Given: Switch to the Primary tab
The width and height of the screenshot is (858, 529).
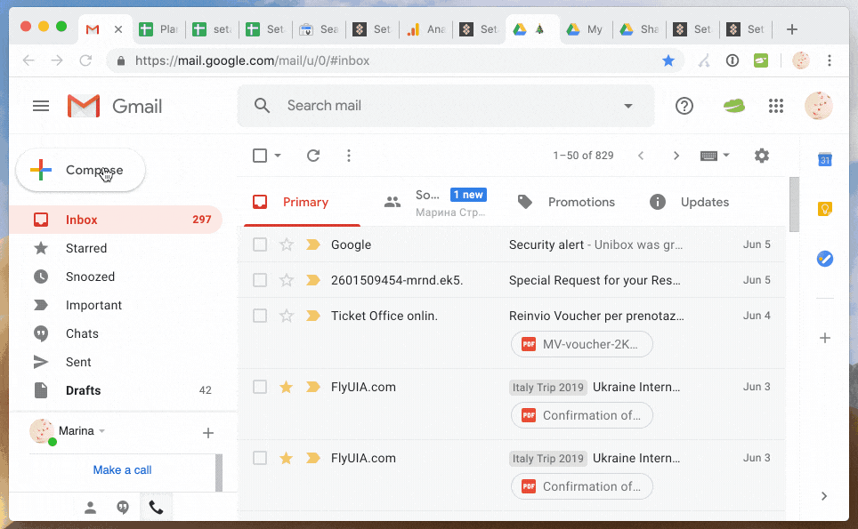Looking at the screenshot, I should coord(302,202).
